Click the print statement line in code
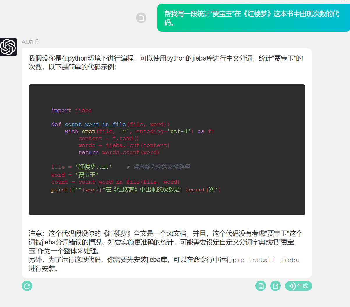This screenshot has height=307, width=350. pyautogui.click(x=136, y=190)
